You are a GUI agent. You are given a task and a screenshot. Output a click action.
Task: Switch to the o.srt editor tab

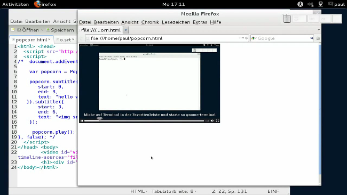click(65, 40)
